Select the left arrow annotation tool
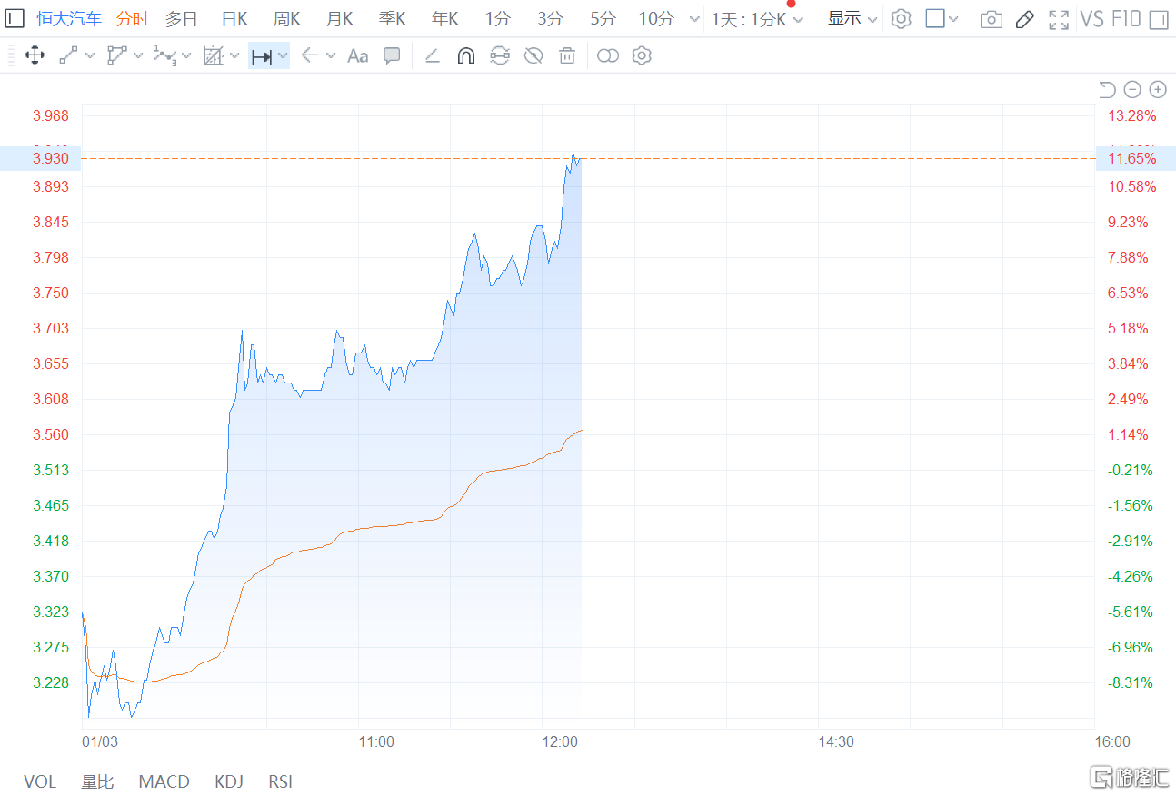 tap(310, 56)
